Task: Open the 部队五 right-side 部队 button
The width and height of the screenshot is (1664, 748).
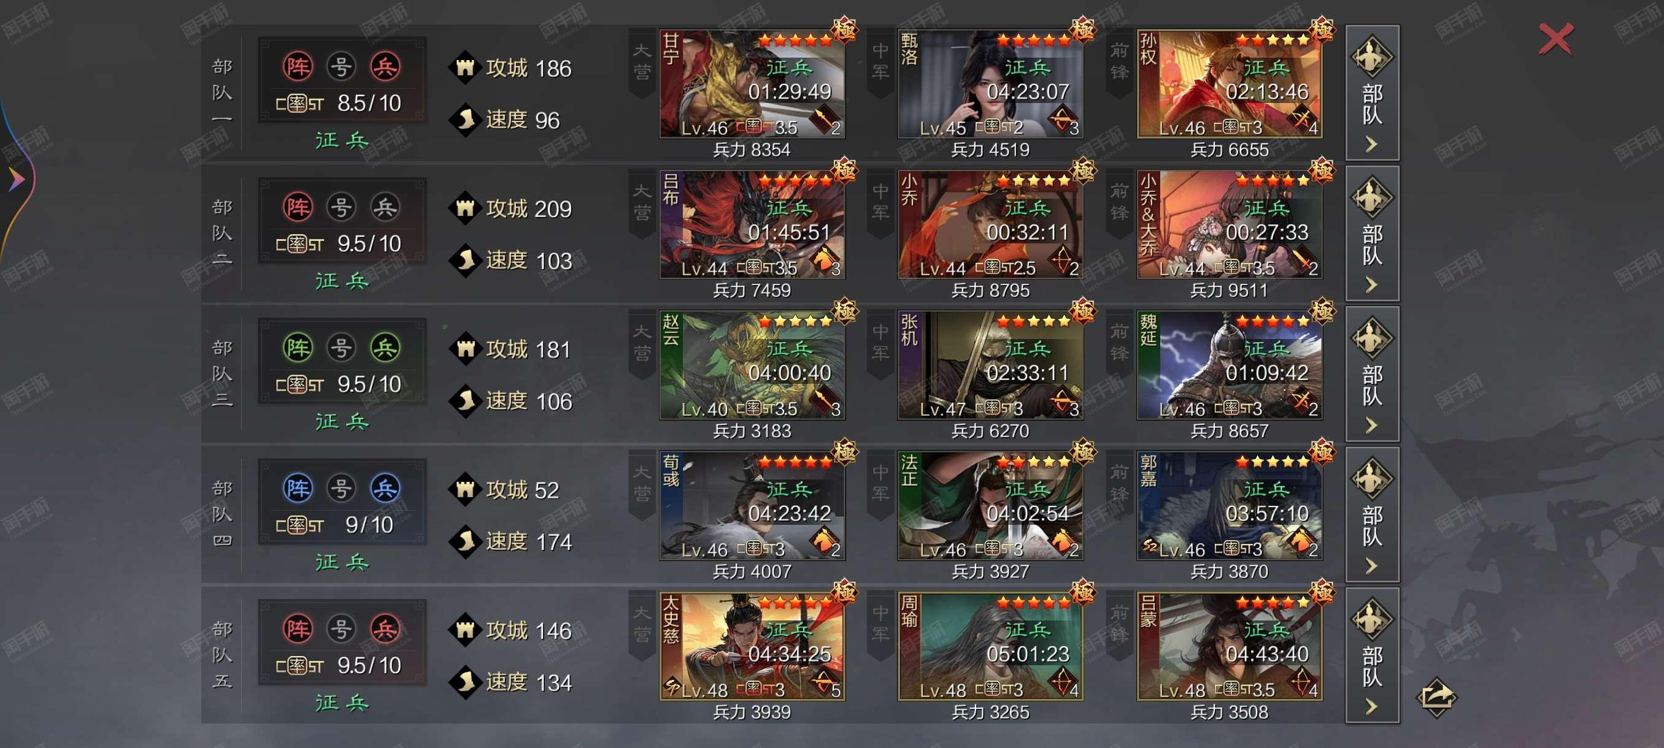Action: 1372,655
